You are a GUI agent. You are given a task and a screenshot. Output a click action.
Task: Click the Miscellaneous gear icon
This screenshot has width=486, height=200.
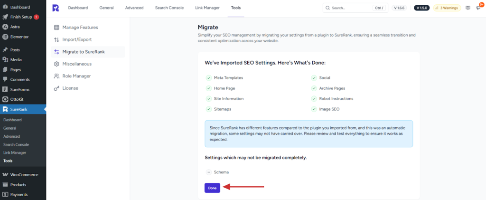(x=56, y=64)
